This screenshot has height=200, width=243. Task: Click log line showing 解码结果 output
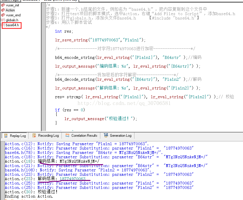(x=45, y=179)
